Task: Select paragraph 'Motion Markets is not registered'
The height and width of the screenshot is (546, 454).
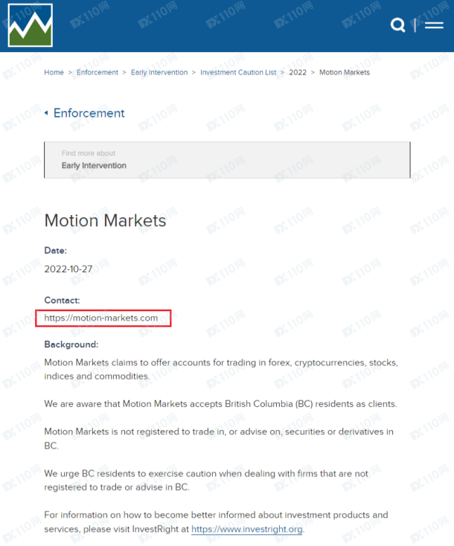Action: pyautogui.click(x=219, y=438)
